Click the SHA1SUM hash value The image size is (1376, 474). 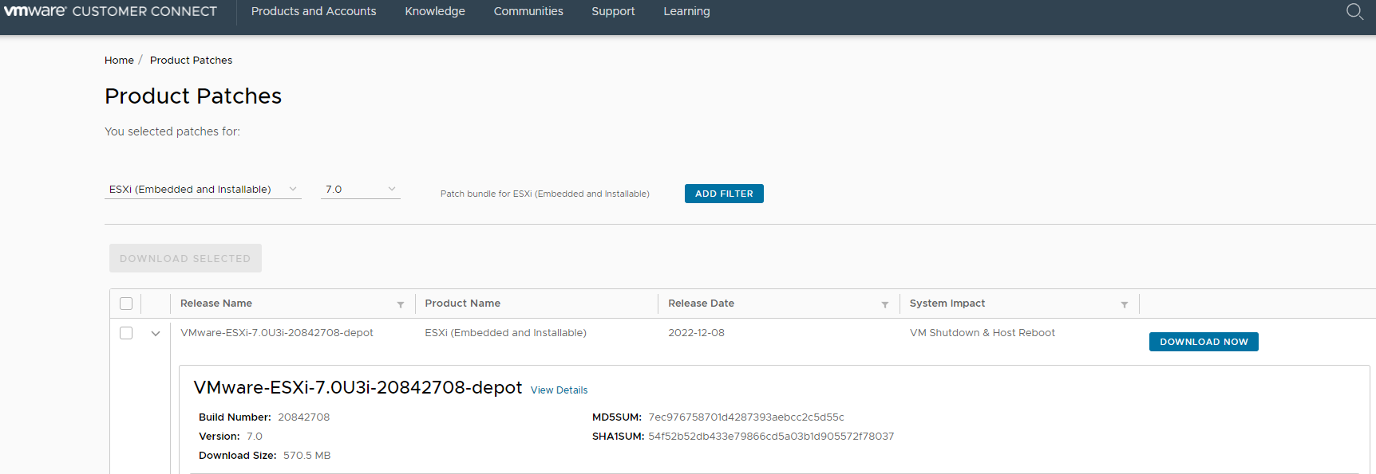771,437
